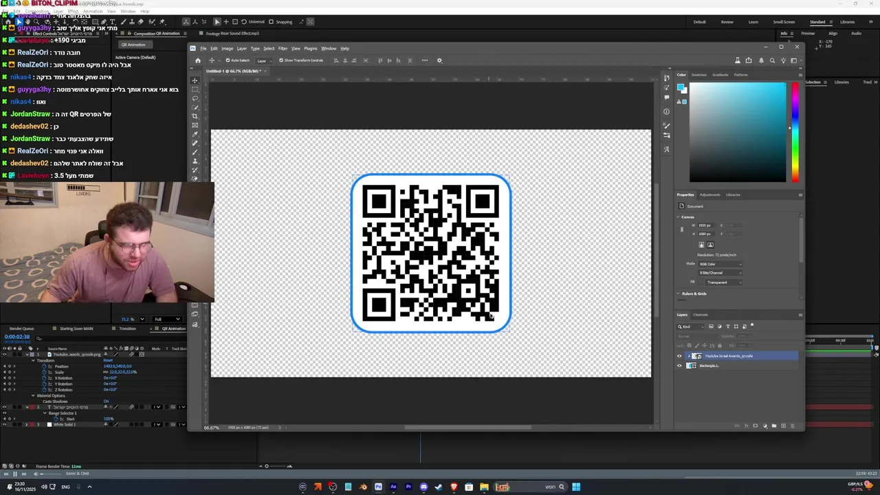Open Photoshop Image menu
Image resolution: width=880 pixels, height=495 pixels.
click(227, 48)
